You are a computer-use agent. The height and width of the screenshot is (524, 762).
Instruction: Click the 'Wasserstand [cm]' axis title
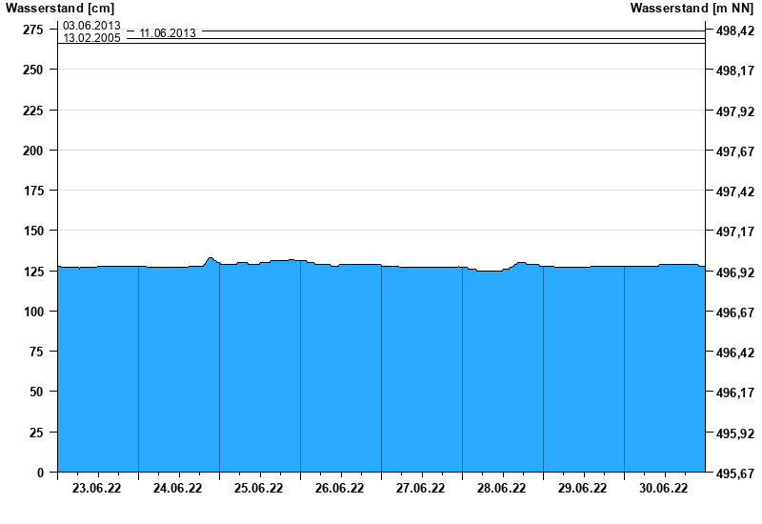click(x=59, y=9)
